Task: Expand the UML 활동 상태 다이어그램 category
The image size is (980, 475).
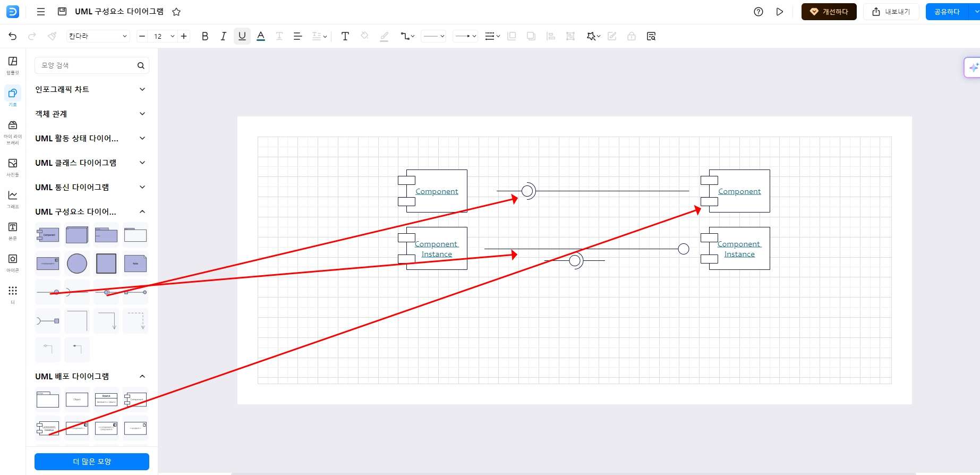Action: click(x=90, y=138)
